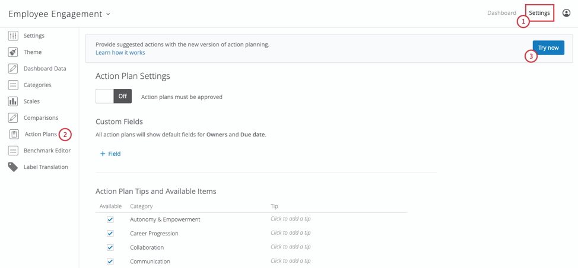578x268 pixels.
Task: Toggle 'Action plans must be approved' switch
Action: (x=113, y=96)
